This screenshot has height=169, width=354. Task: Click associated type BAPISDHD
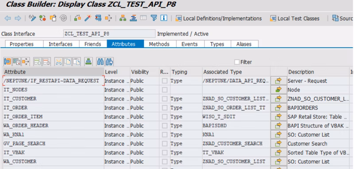[x=236, y=126]
